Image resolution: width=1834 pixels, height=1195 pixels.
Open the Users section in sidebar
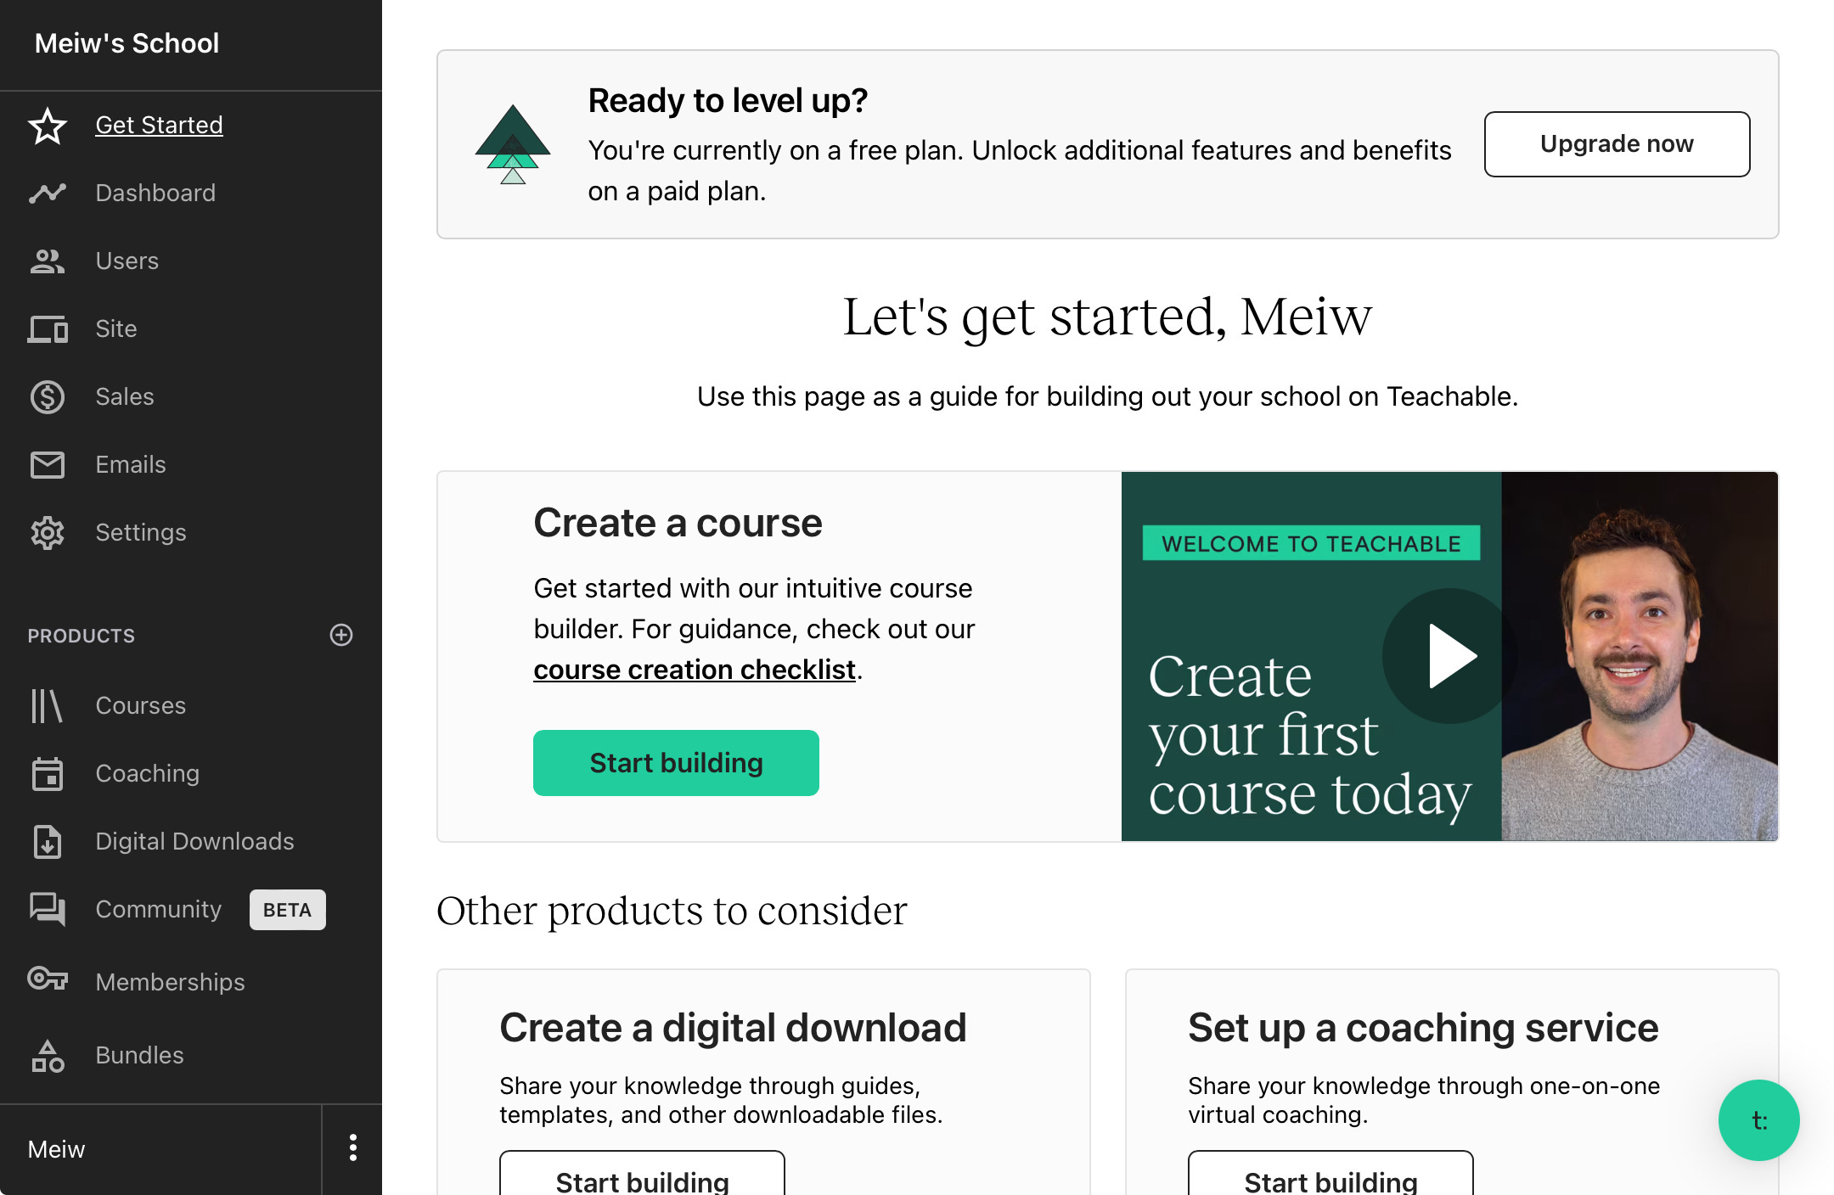point(127,261)
